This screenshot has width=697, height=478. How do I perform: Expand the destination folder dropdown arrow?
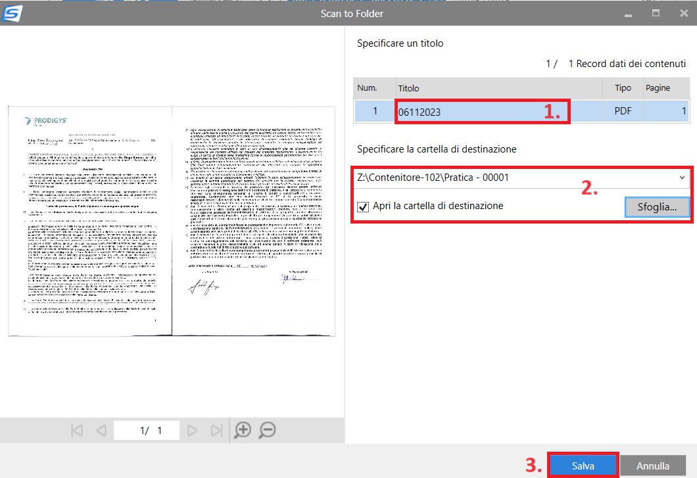click(x=682, y=178)
